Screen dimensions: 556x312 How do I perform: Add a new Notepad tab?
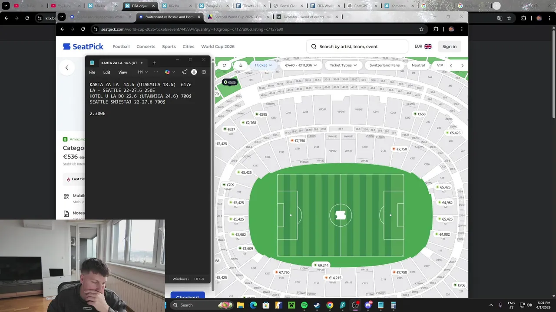pyautogui.click(x=154, y=63)
